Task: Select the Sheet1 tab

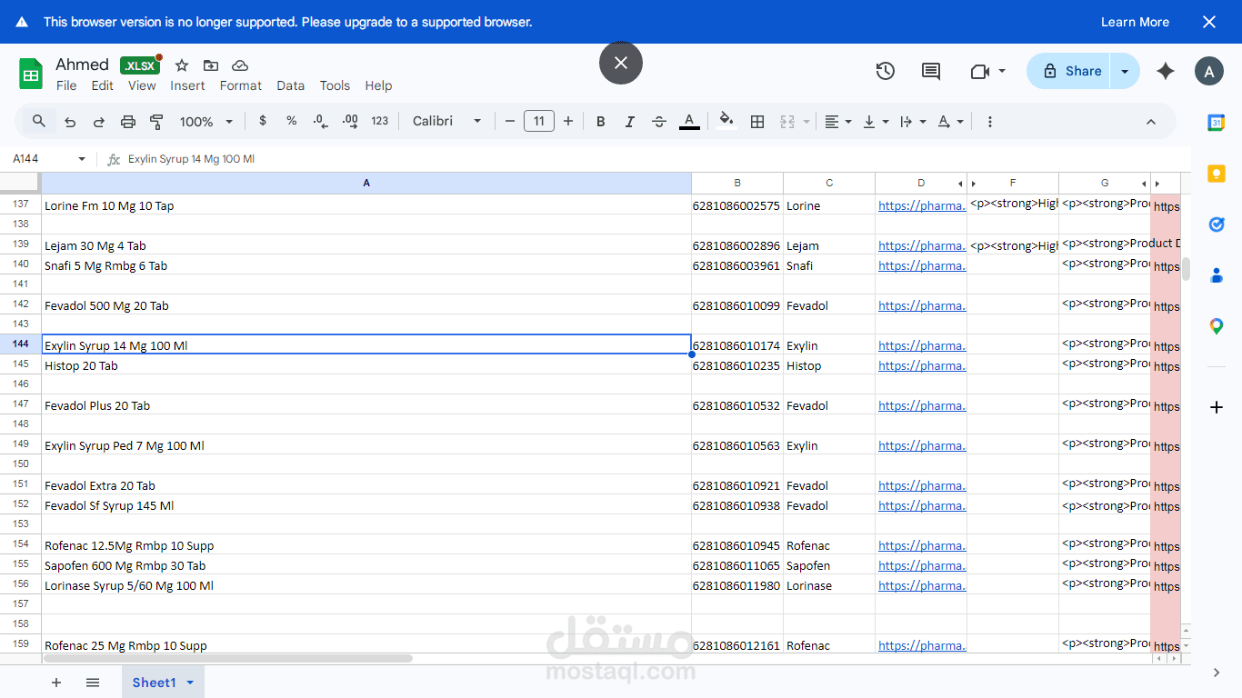Action: click(163, 683)
